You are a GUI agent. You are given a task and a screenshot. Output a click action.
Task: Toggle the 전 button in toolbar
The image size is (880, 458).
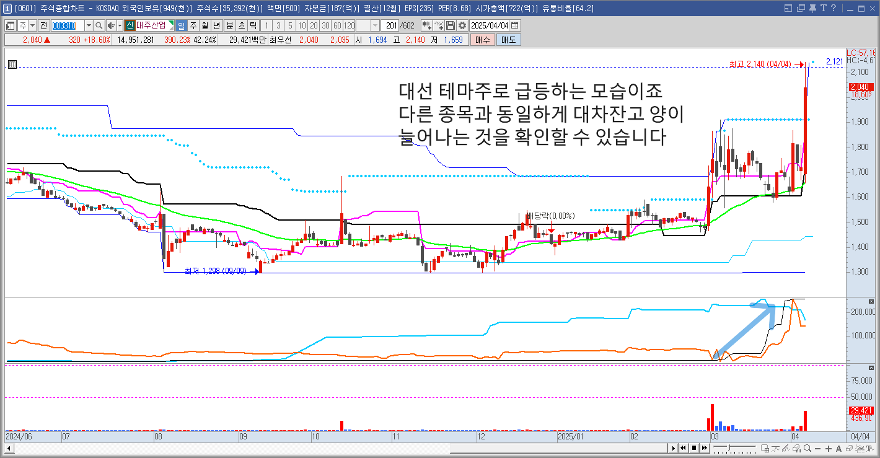tap(43, 25)
